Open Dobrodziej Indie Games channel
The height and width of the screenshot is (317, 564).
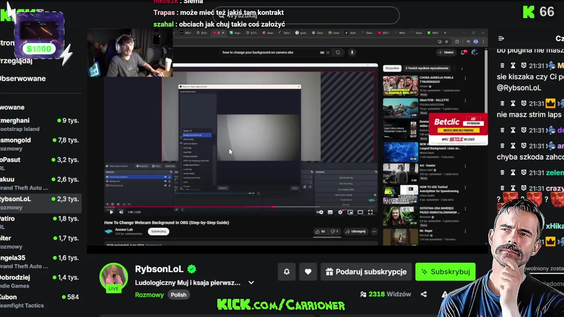click(40, 281)
